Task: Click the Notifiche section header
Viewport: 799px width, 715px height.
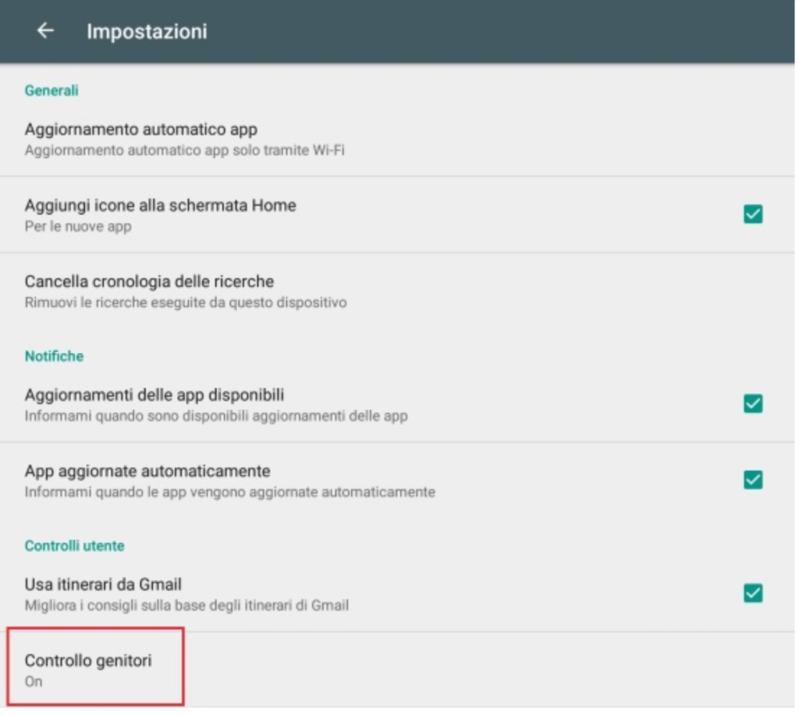Action: pyautogui.click(x=54, y=356)
